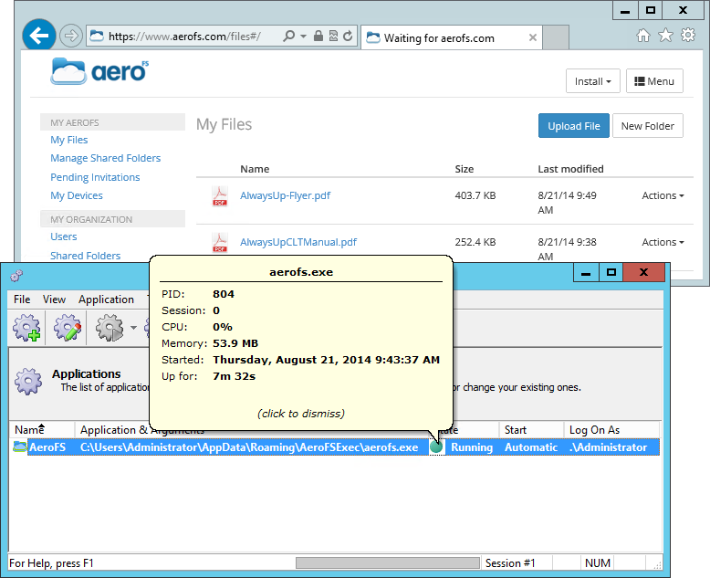710x578 pixels.
Task: Click the Automatic start cell
Action: [x=531, y=447]
